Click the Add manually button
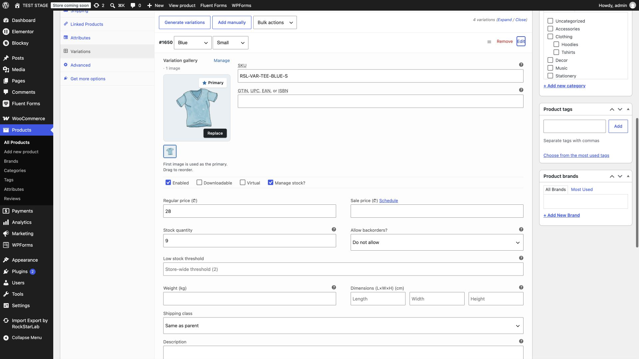 tap(232, 23)
